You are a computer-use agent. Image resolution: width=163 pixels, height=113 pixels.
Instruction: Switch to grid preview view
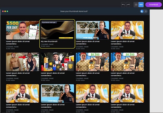[x=141, y=4]
